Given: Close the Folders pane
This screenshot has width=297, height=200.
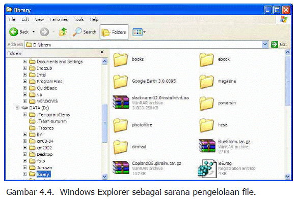Looking at the screenshot, I should [x=102, y=52].
